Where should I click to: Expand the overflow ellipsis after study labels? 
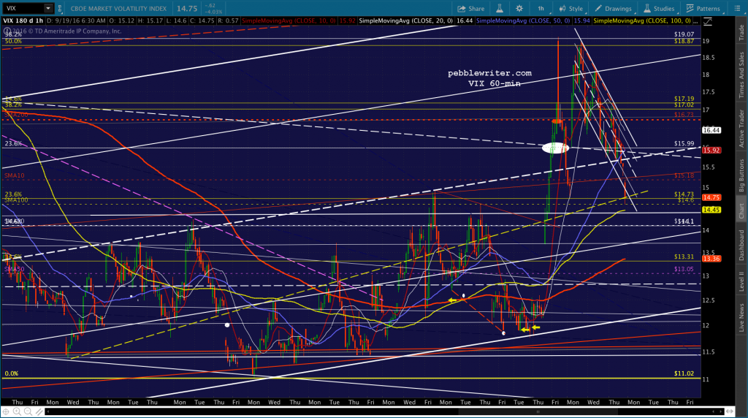(x=696, y=21)
